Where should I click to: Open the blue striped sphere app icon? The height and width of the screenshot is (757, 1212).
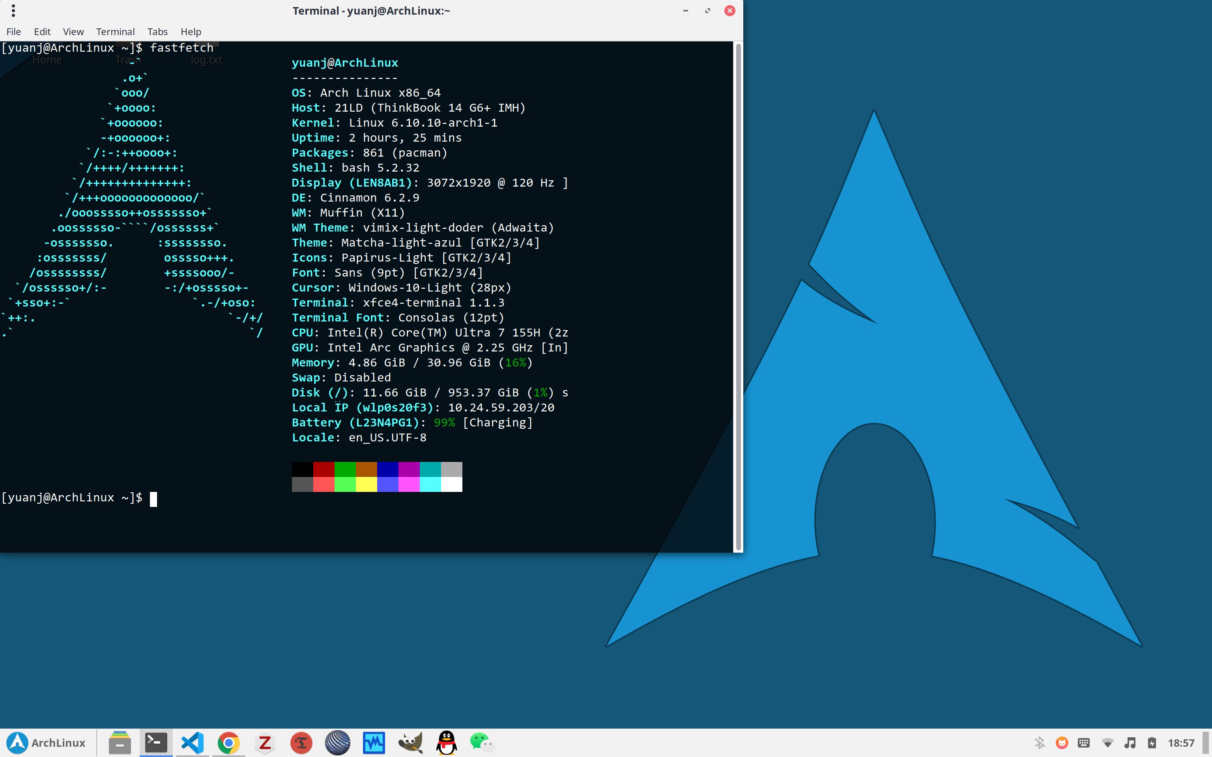tap(337, 742)
